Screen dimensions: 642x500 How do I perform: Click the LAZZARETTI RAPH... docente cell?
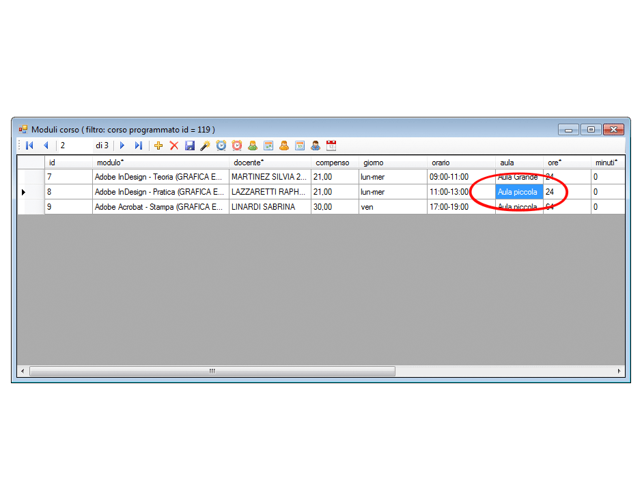click(x=270, y=192)
